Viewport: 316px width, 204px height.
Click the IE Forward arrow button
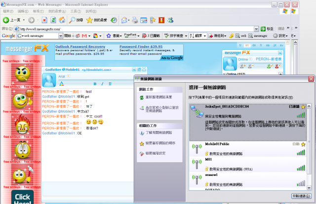31,20
